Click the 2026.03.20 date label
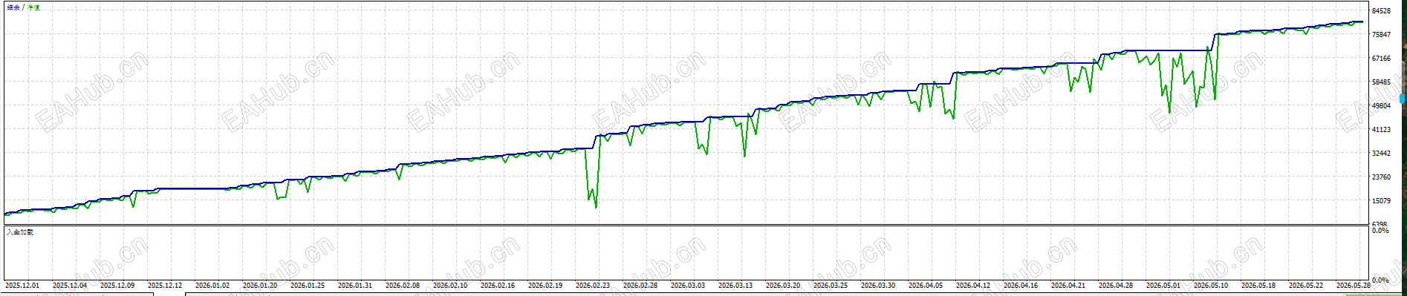 (783, 285)
